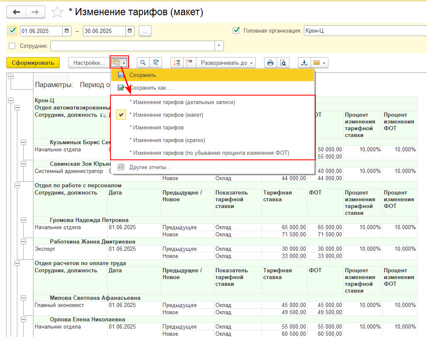Collapse the Параметры top-level group
This screenshot has width=427, height=337.
(11, 77)
